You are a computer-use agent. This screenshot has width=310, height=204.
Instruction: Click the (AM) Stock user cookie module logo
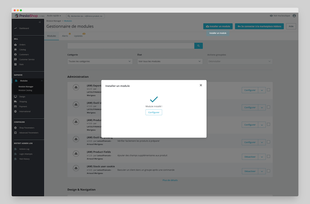(x=76, y=168)
